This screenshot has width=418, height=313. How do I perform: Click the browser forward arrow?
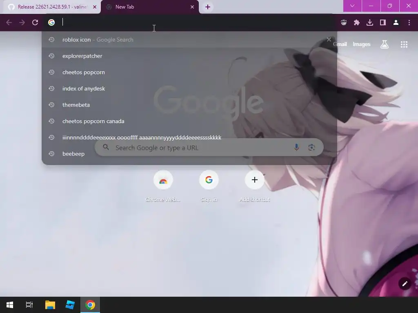tap(22, 22)
